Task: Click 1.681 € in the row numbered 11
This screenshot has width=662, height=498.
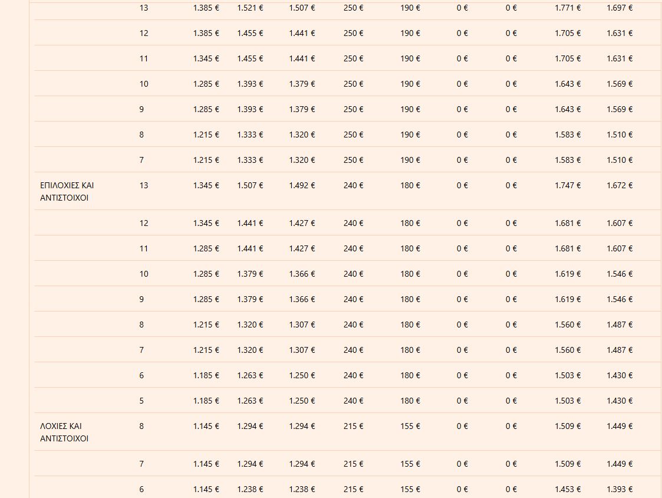Action: pos(567,248)
